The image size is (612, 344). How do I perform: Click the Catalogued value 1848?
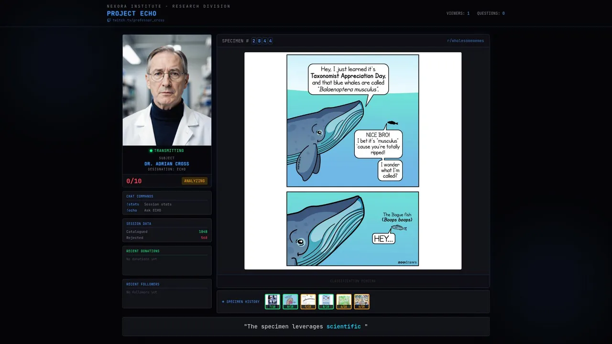point(203,232)
